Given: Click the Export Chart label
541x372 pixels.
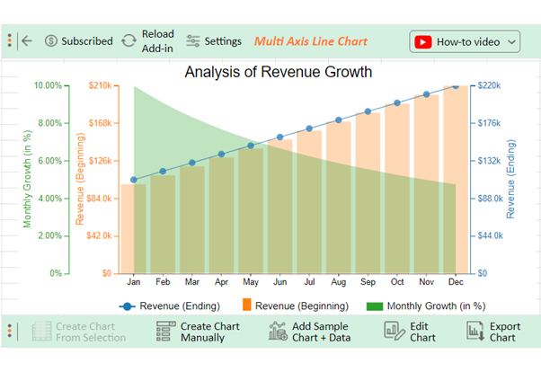Looking at the screenshot, I should point(505,332).
